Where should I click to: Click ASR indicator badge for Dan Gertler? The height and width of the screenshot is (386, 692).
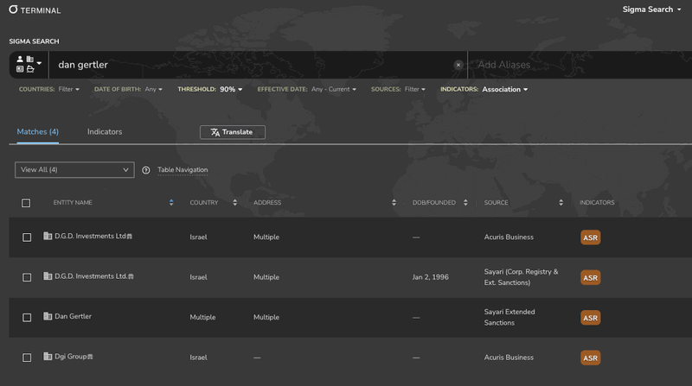pos(590,317)
